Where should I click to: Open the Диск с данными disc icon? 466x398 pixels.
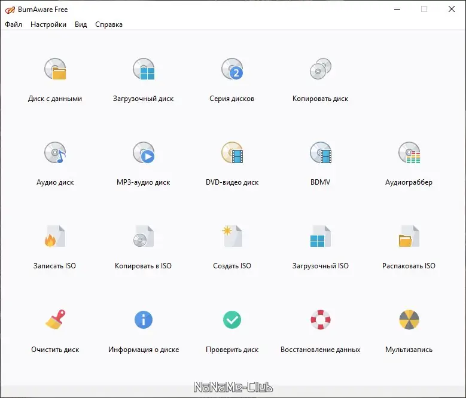pyautogui.click(x=55, y=69)
